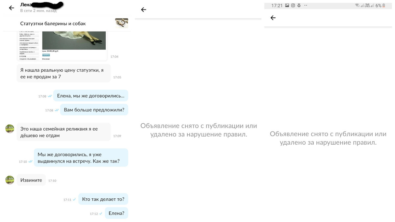Select message Вам больше предложили?

(x=94, y=110)
